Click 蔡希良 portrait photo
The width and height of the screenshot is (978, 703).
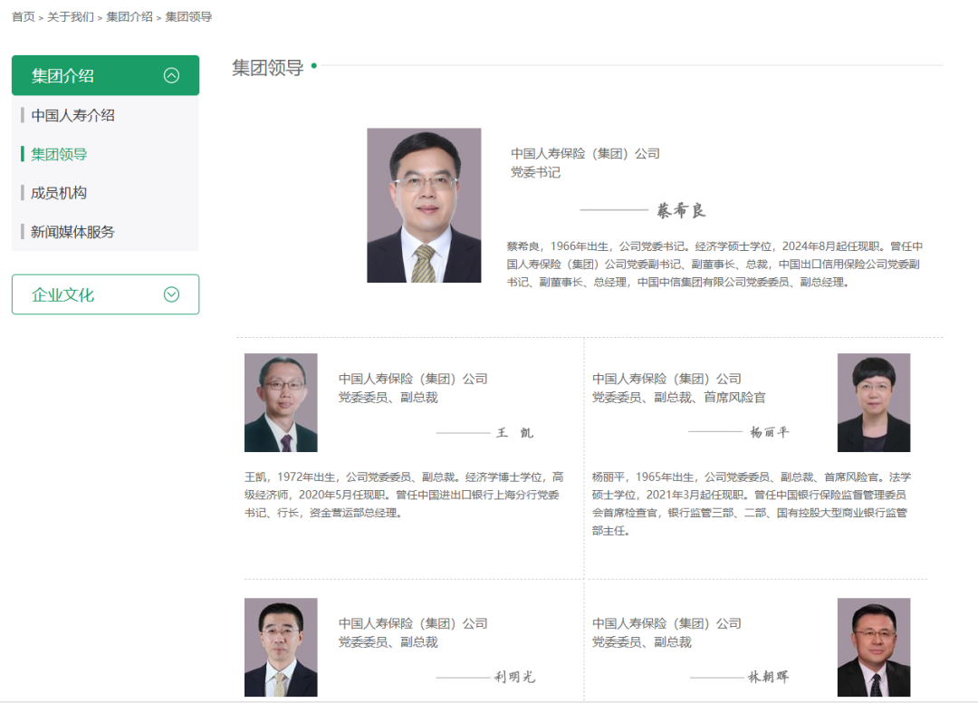[x=424, y=206]
